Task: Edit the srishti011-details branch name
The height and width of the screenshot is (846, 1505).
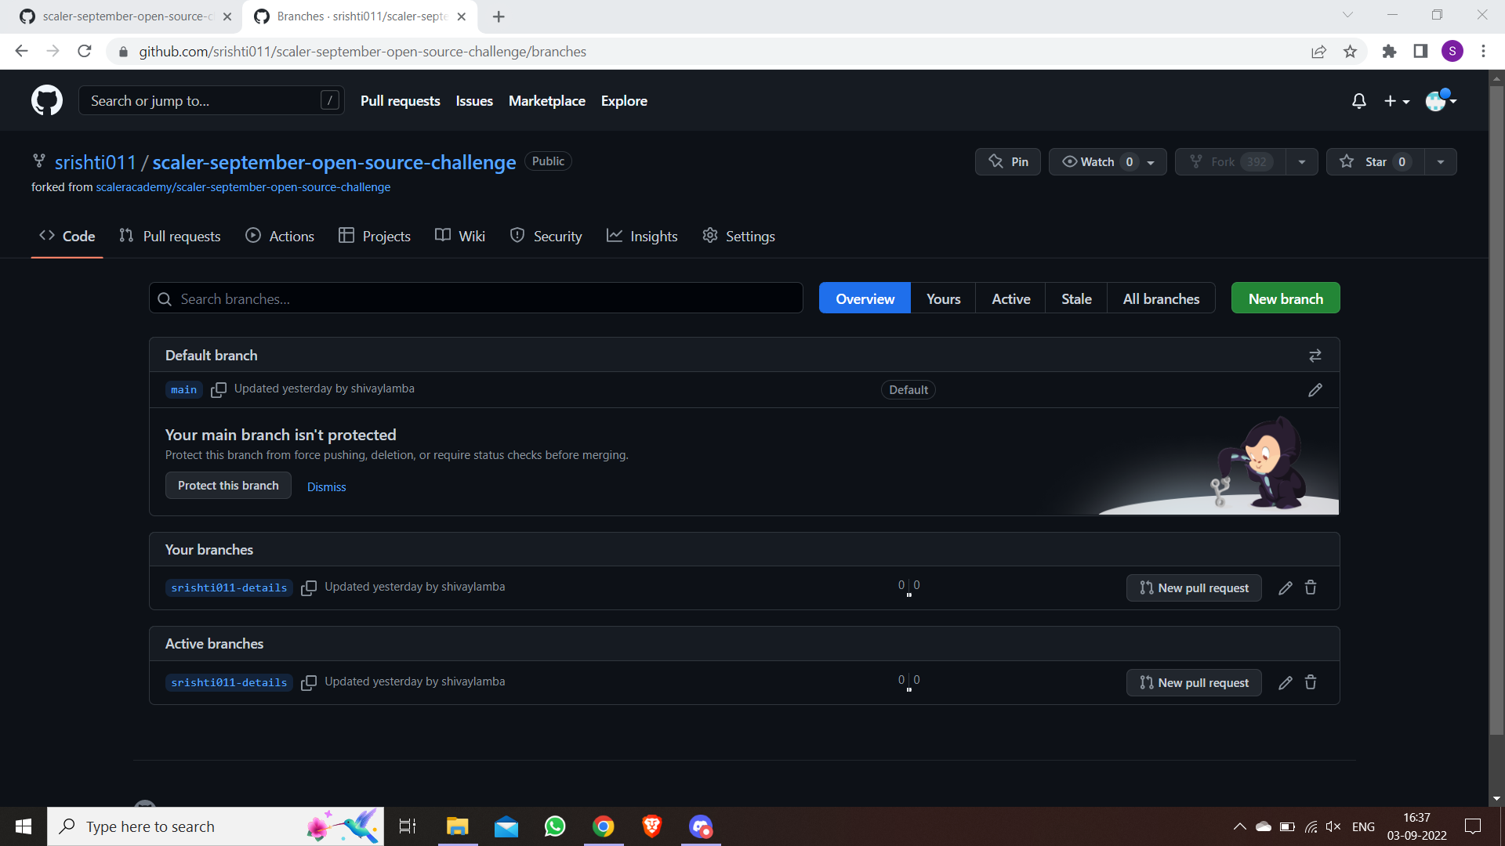Action: pyautogui.click(x=1285, y=587)
